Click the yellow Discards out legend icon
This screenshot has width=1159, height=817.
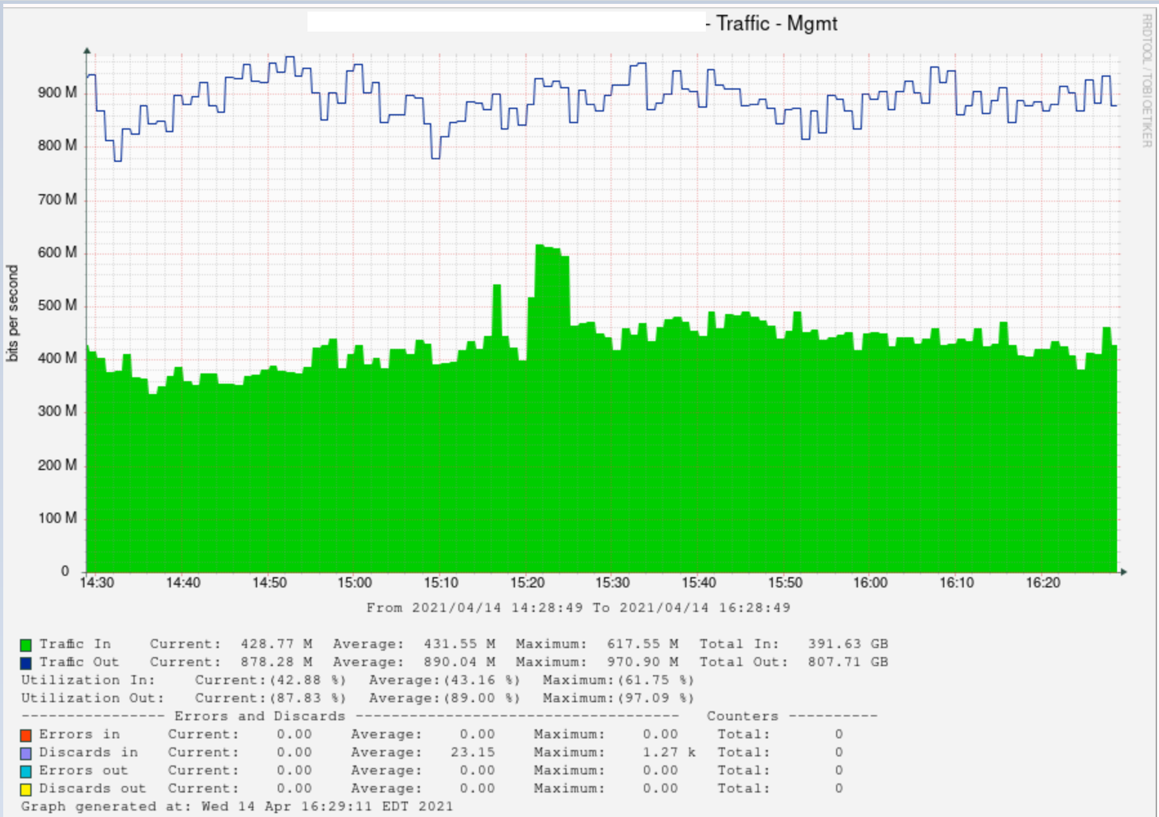[x=26, y=788]
